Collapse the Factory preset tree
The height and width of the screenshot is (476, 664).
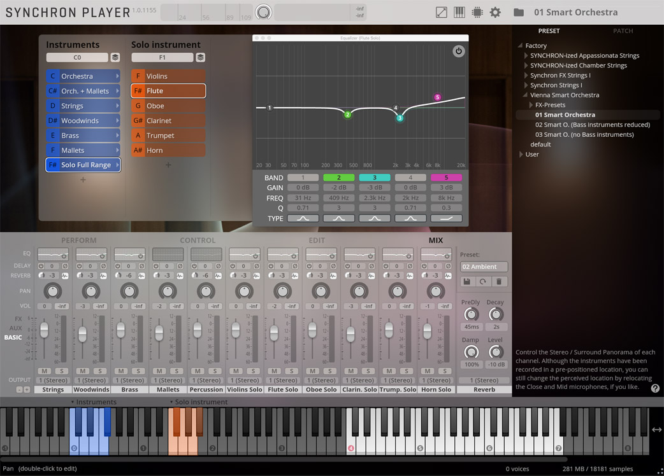point(521,45)
